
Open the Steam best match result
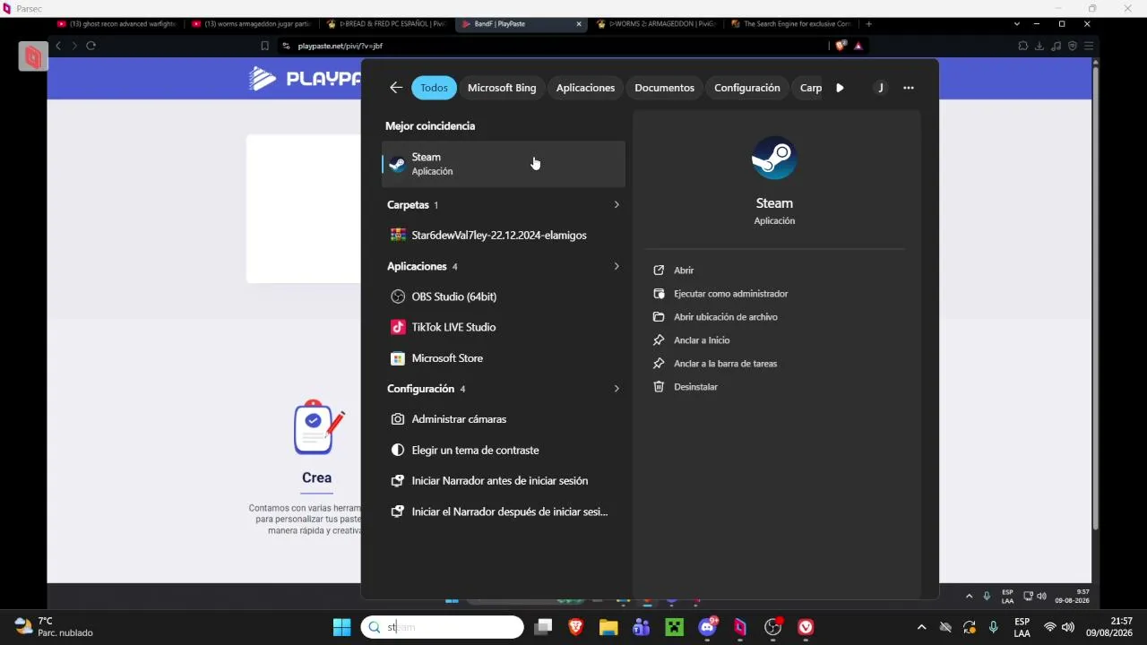tap(503, 164)
